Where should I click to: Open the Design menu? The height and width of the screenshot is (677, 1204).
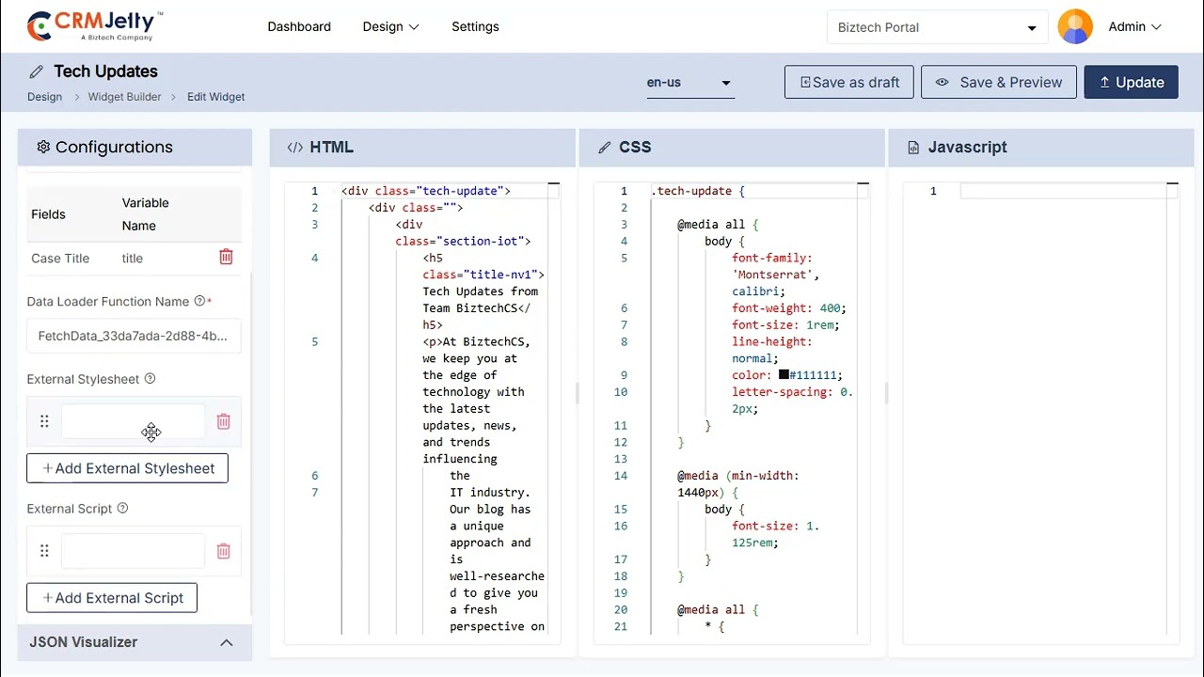point(390,27)
